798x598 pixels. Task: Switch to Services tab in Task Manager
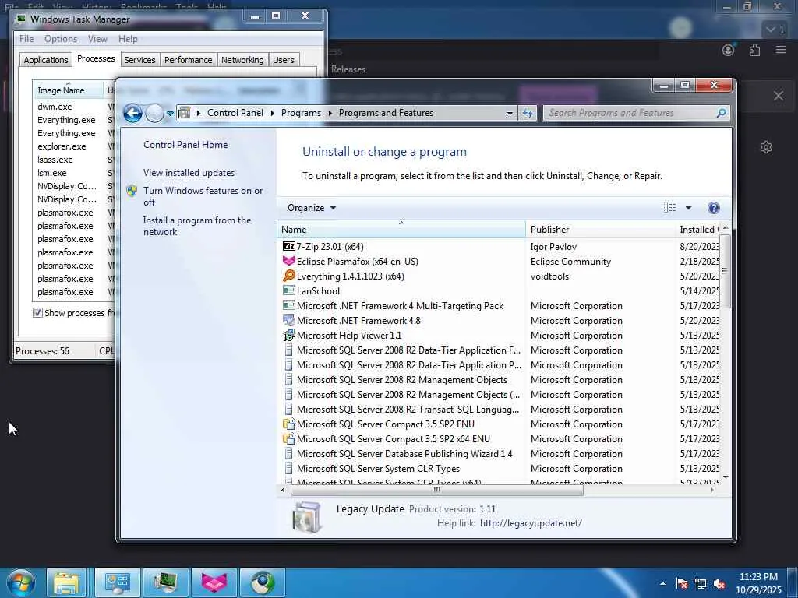[139, 60]
